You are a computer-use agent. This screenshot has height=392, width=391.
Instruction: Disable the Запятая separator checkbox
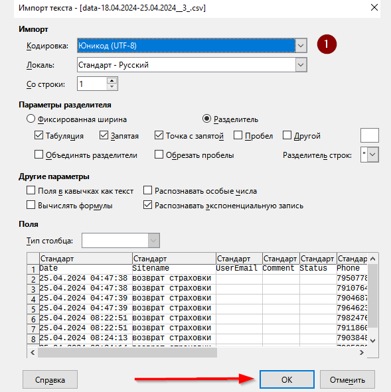coord(104,135)
